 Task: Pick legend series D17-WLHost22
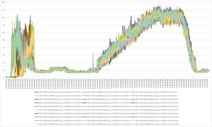click(x=58, y=117)
